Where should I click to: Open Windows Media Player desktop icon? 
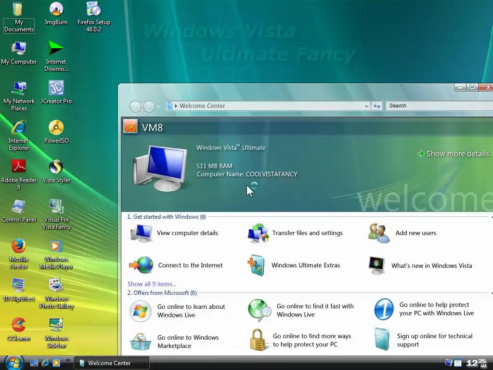pyautogui.click(x=56, y=254)
